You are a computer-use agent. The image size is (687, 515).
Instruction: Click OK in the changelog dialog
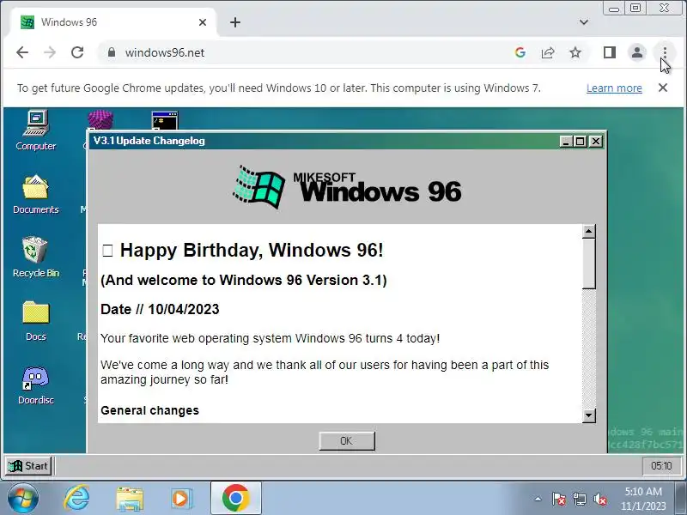[x=347, y=440]
